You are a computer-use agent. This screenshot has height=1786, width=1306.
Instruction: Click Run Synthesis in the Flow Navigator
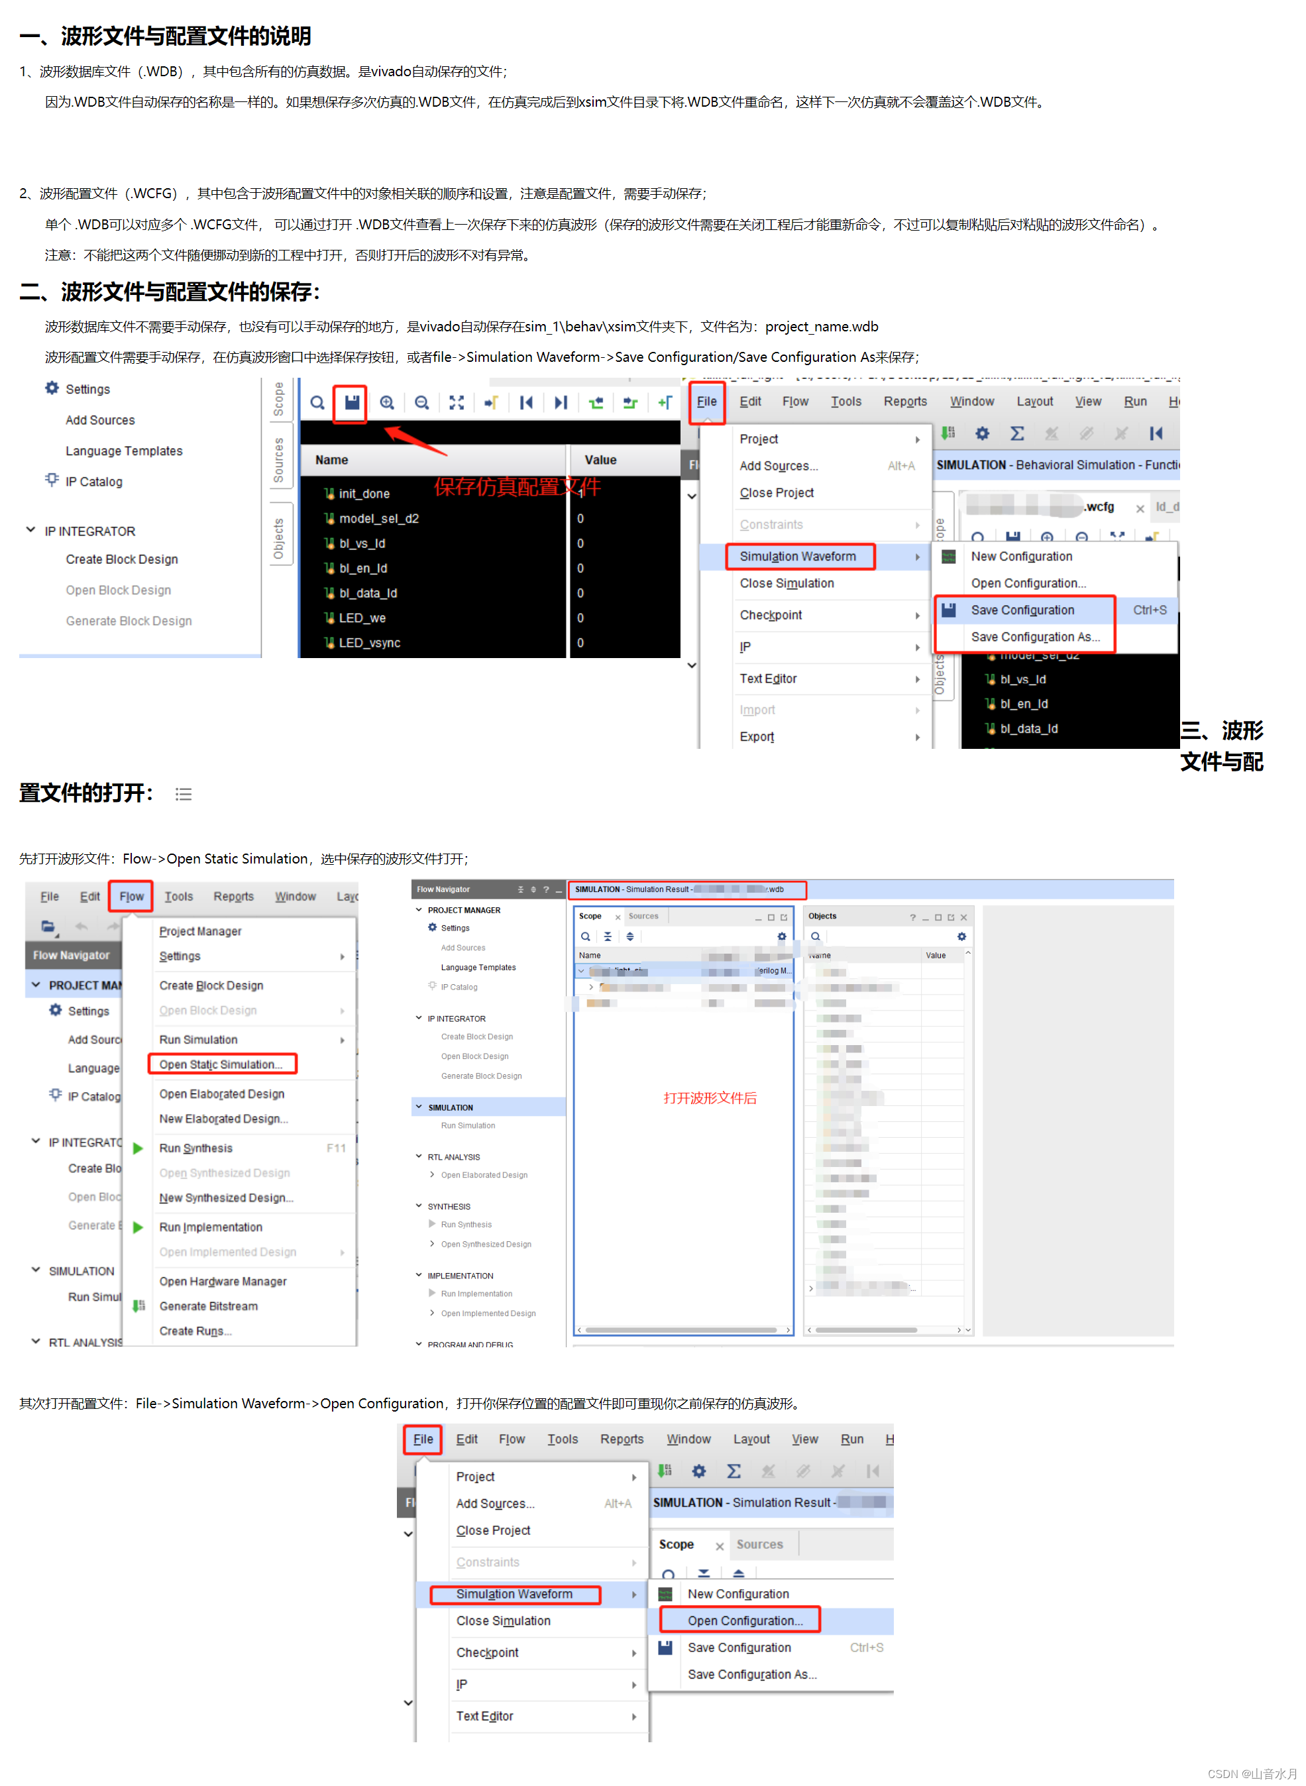[x=466, y=1224]
